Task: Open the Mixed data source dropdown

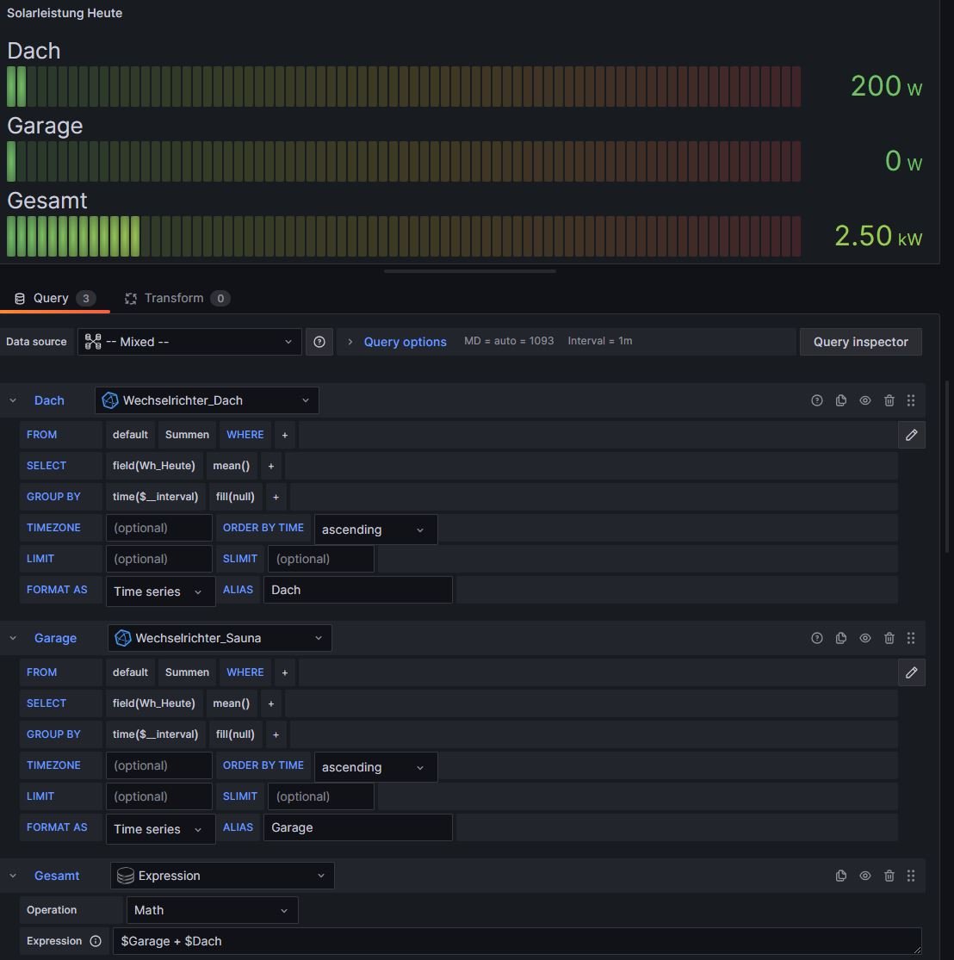Action: click(189, 342)
